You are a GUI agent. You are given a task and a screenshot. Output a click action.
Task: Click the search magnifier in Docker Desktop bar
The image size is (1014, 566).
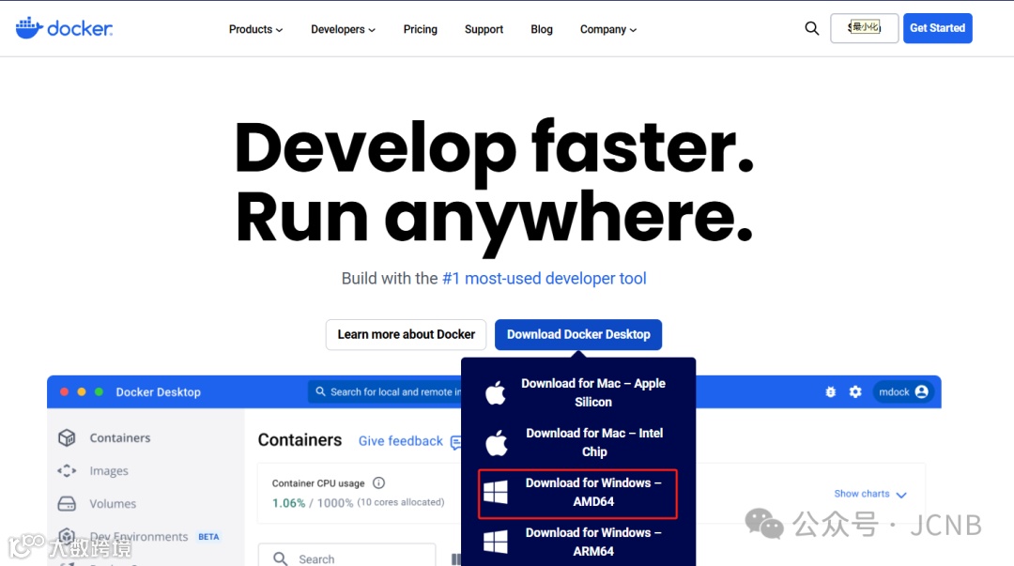coord(320,391)
